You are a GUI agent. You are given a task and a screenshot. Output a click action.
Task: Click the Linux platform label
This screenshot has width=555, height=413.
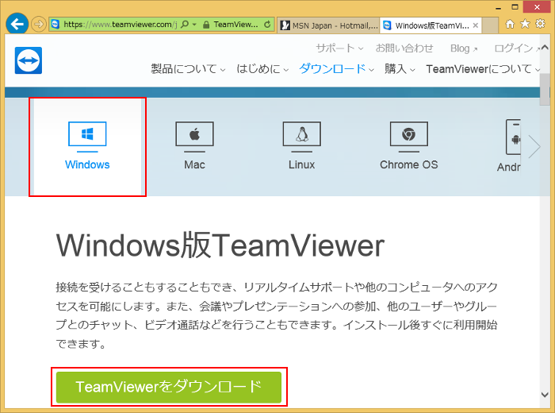point(301,165)
